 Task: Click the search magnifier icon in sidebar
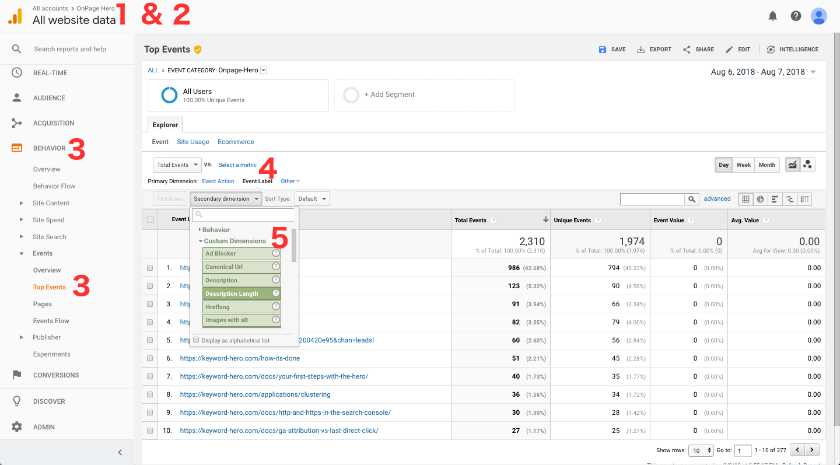pos(17,49)
